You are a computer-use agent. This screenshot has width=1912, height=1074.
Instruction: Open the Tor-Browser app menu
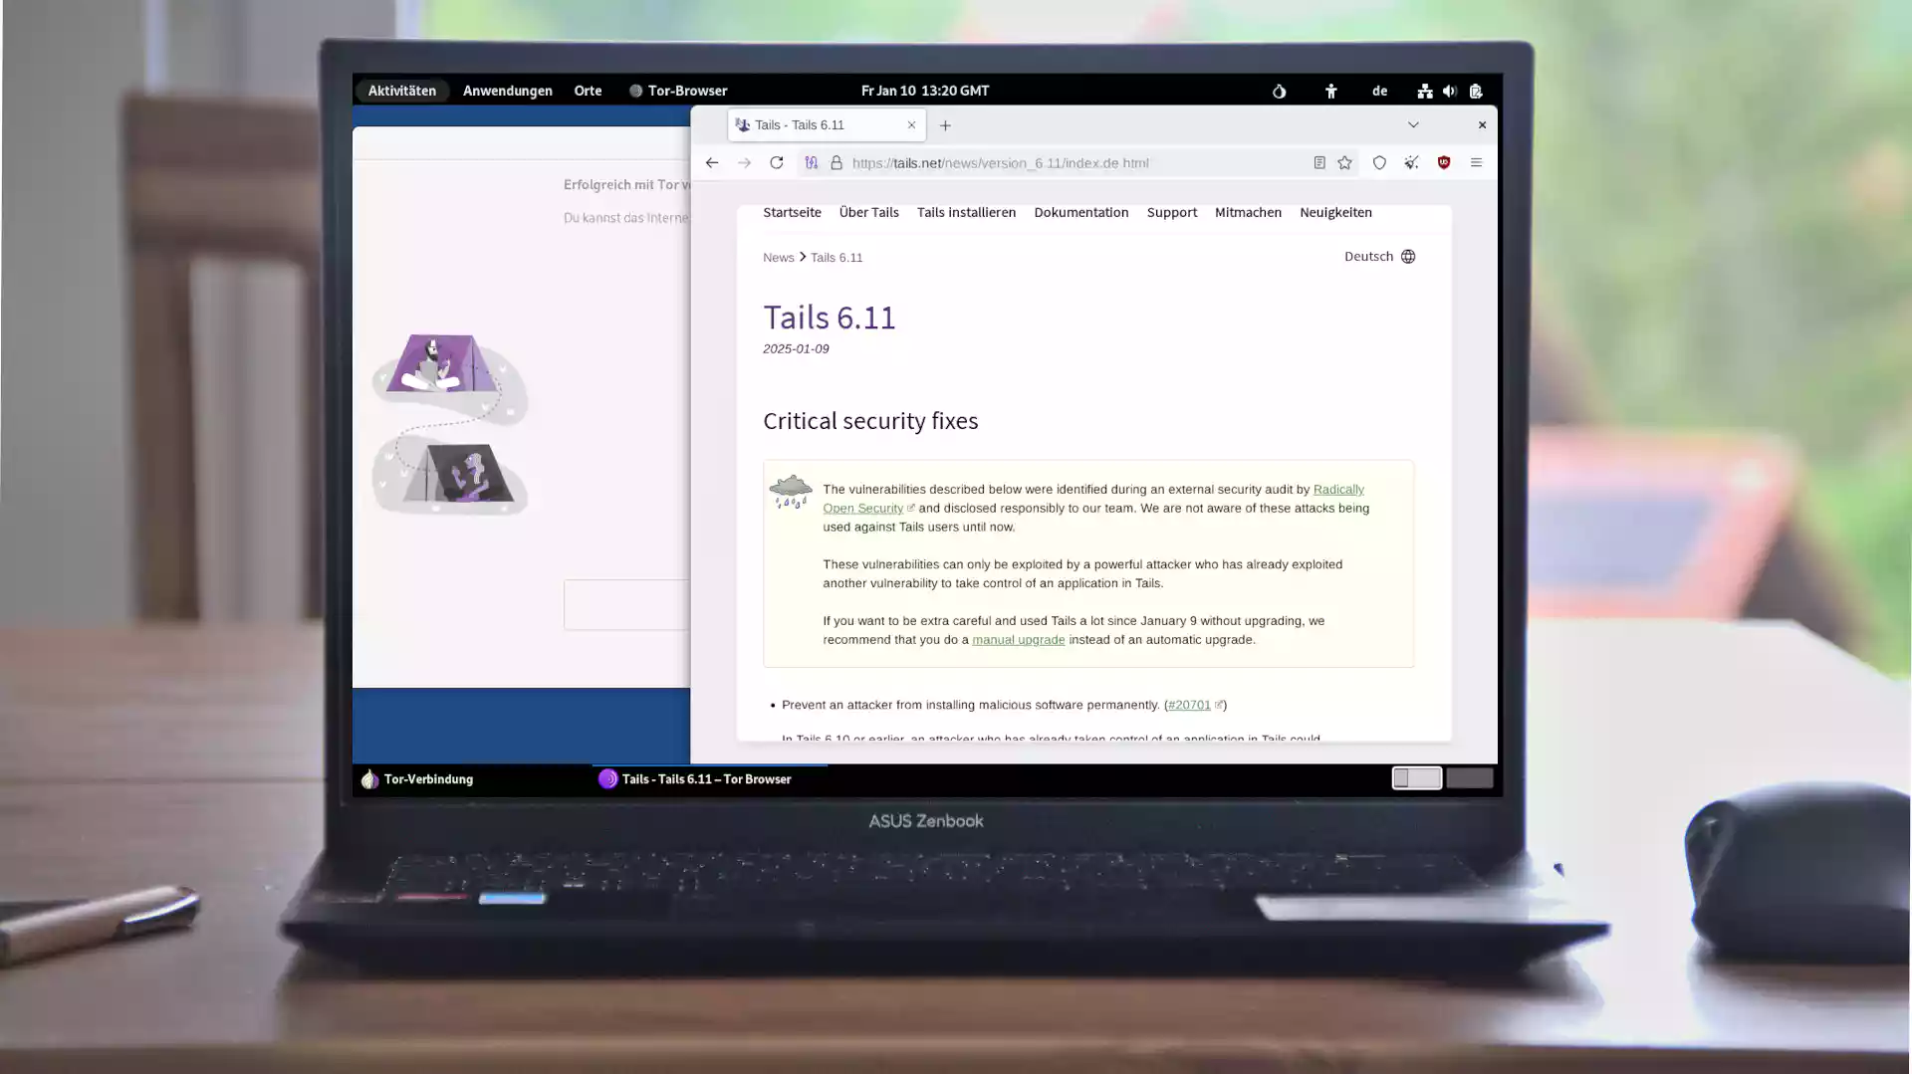678,91
